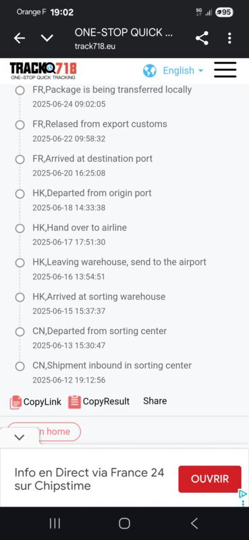Open the three-dot browser options menu
The width and height of the screenshot is (249, 540).
(x=229, y=38)
